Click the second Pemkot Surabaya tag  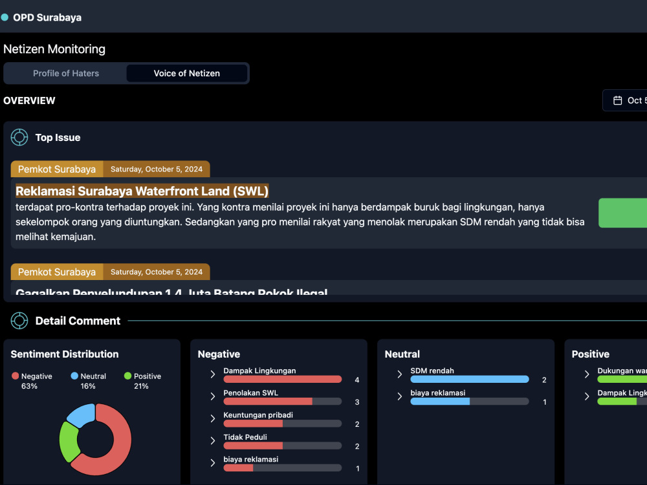(x=57, y=272)
